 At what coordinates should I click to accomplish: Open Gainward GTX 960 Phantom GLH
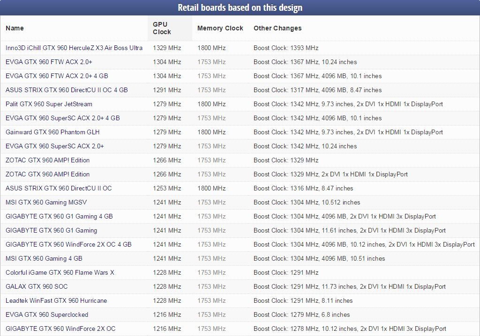[52, 132]
